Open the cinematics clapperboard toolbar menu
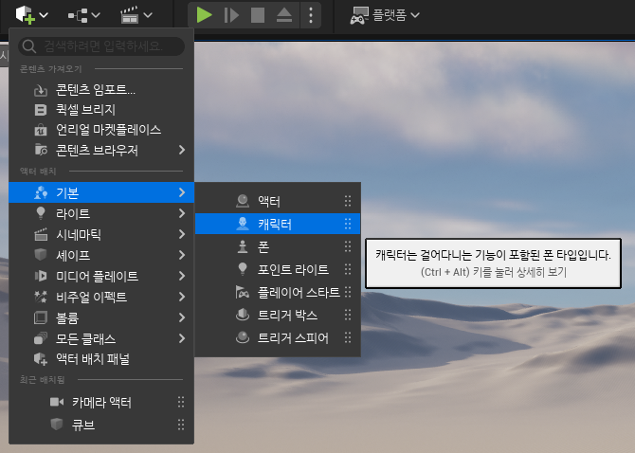Image resolution: width=635 pixels, height=453 pixels. point(136,15)
